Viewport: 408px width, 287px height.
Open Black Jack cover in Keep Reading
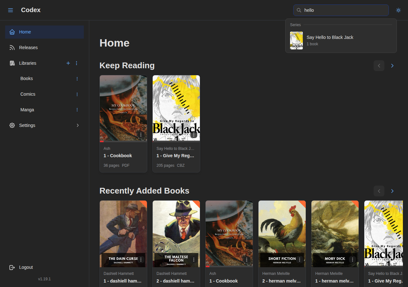click(176, 108)
